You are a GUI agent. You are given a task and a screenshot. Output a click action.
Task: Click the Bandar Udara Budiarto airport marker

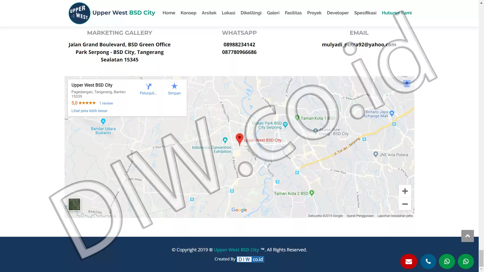(x=103, y=121)
